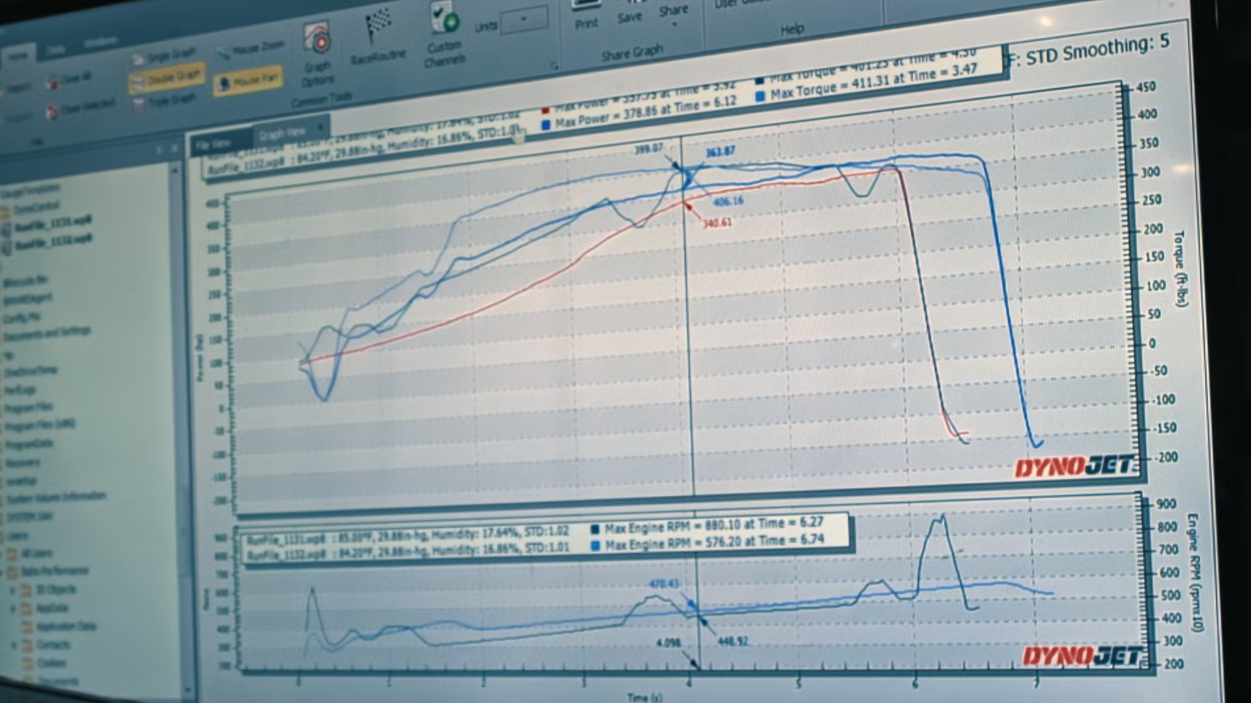Screen dimensions: 1251x703
Task: Open the Units dropdown
Action: coord(524,21)
